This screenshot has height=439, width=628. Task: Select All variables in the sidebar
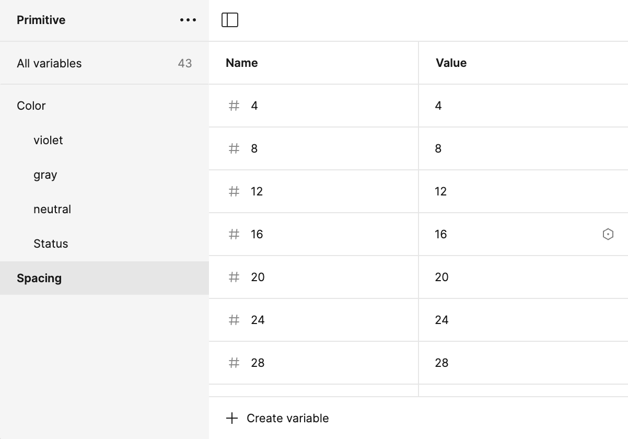[x=50, y=63]
